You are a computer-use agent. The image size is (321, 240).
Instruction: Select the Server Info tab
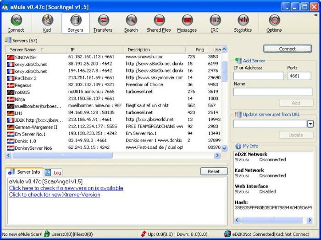click(25, 172)
